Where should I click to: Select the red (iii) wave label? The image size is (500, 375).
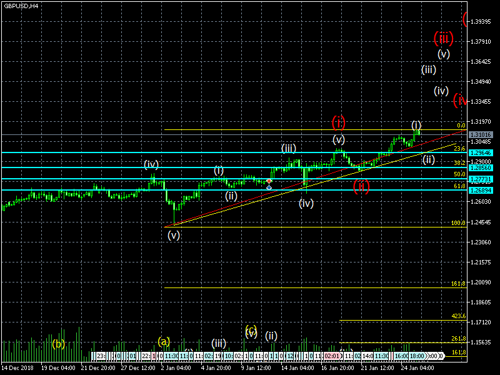444,39
